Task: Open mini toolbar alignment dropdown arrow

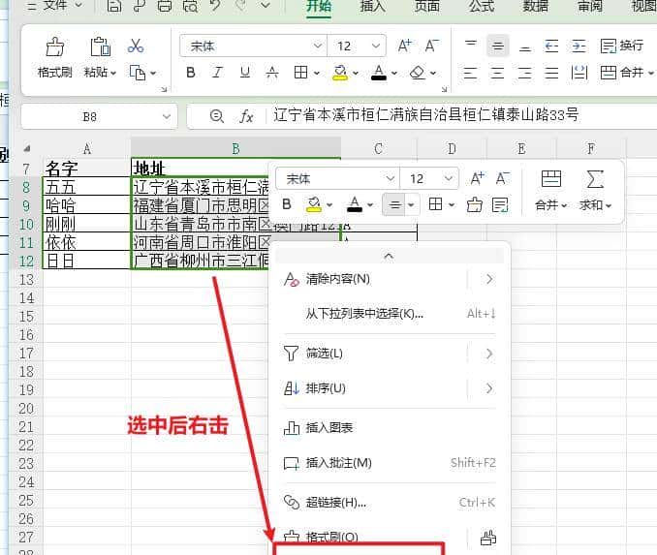Action: coord(411,204)
